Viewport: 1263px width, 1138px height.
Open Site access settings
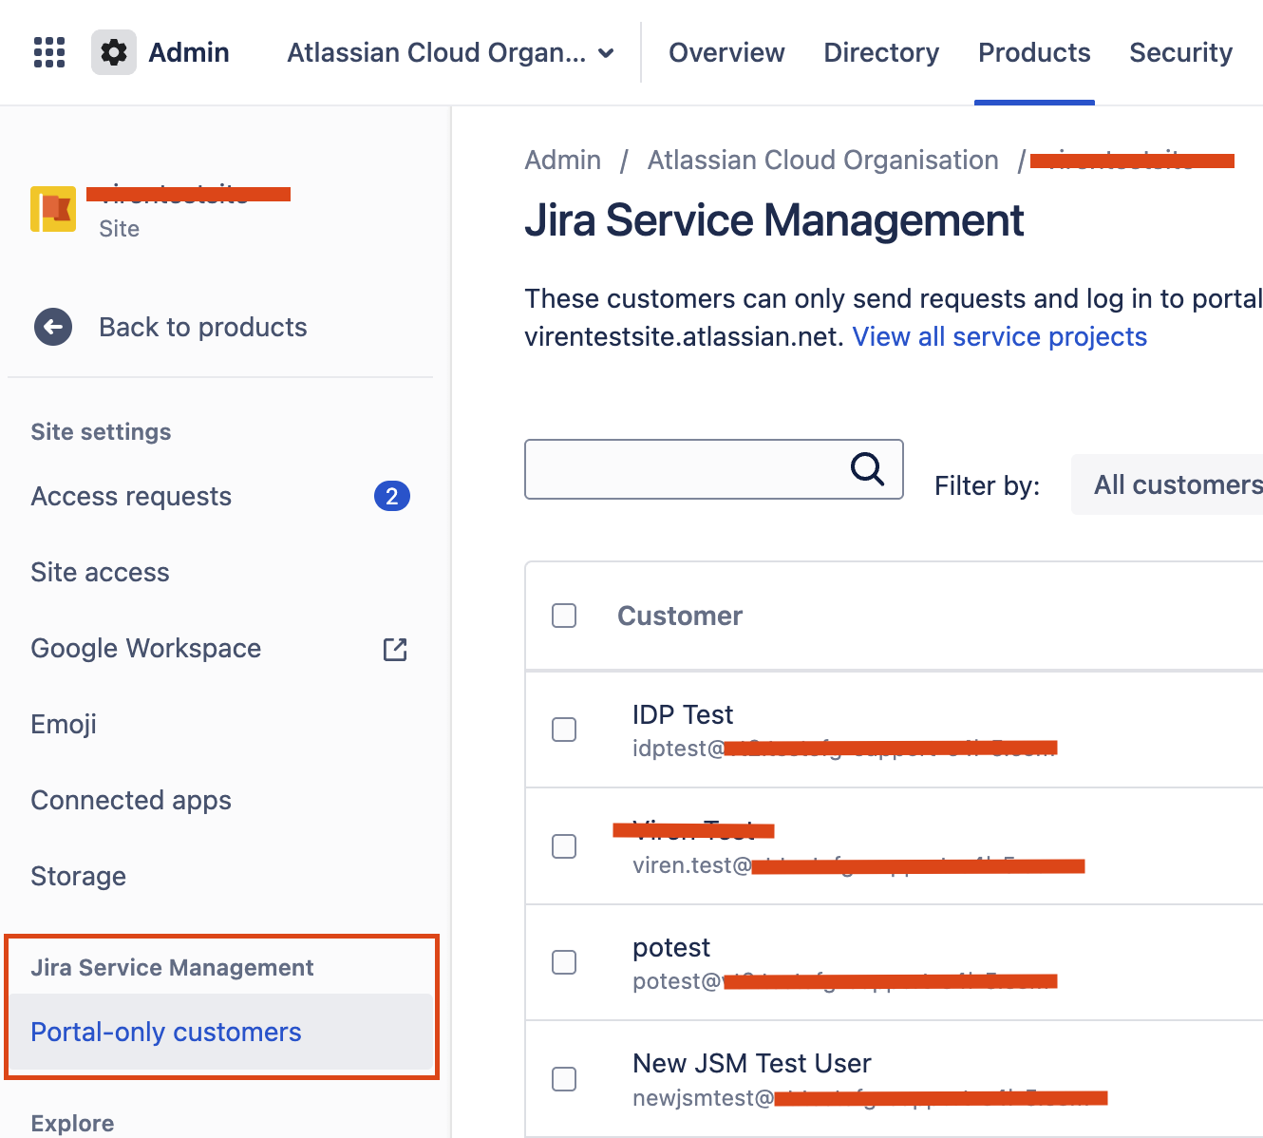pyautogui.click(x=100, y=572)
